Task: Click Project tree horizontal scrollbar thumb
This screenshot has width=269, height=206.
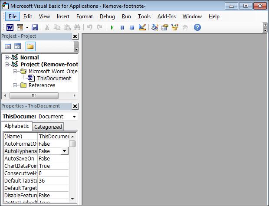Action: click(x=34, y=95)
